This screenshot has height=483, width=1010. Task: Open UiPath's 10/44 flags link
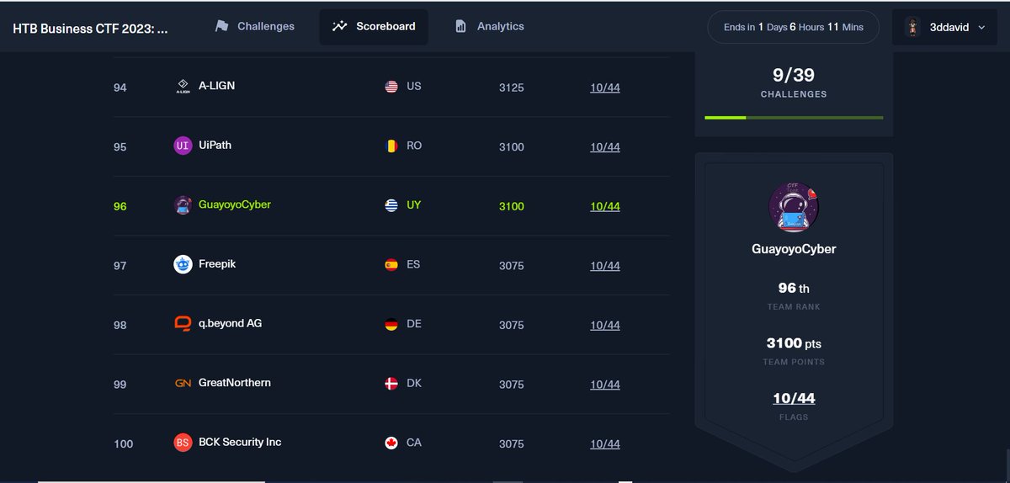pos(605,147)
